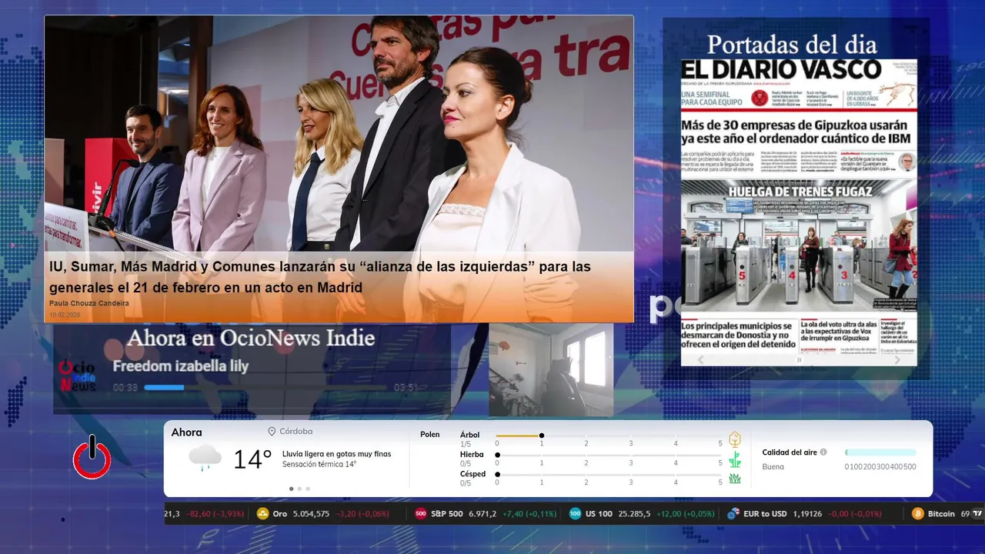Click the Hierba grass pollen icon

point(735,459)
